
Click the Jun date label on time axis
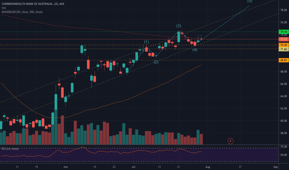pos(65,167)
